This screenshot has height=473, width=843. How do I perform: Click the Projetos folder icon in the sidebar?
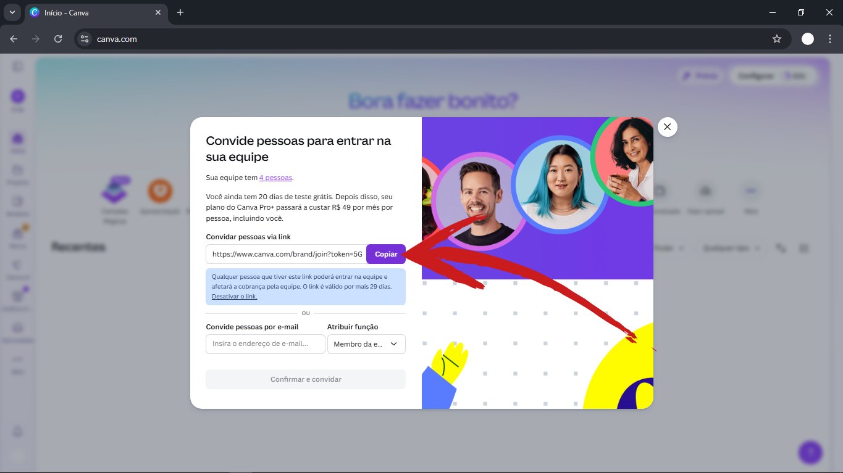18,171
